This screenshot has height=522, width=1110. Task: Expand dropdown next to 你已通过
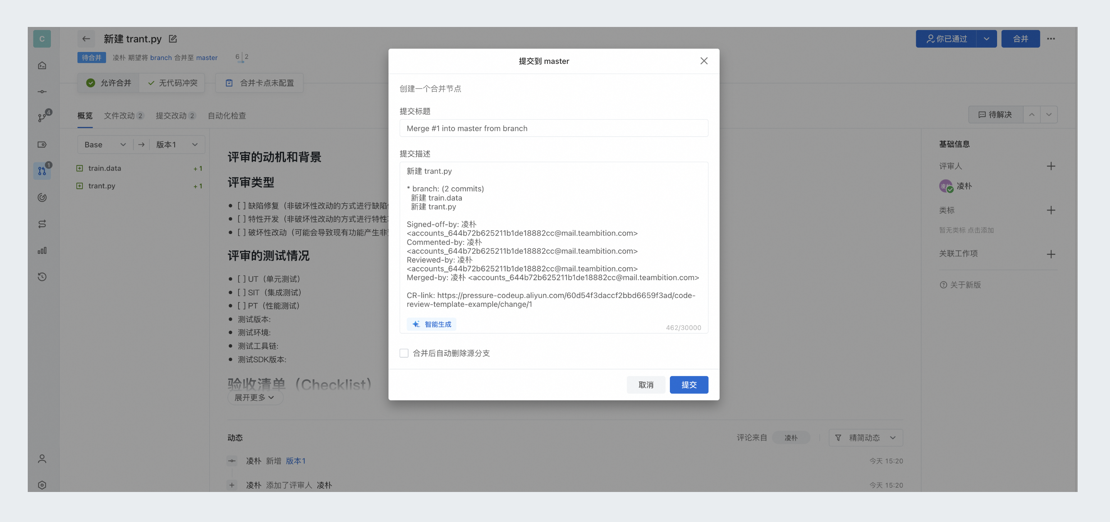click(986, 39)
